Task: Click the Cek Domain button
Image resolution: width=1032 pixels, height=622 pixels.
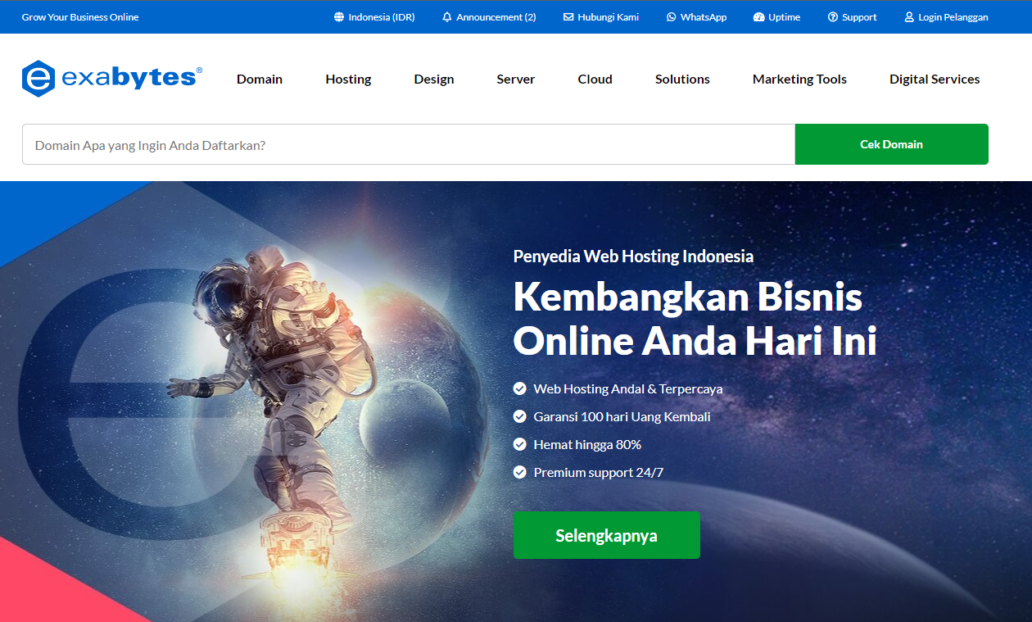Action: coord(892,144)
